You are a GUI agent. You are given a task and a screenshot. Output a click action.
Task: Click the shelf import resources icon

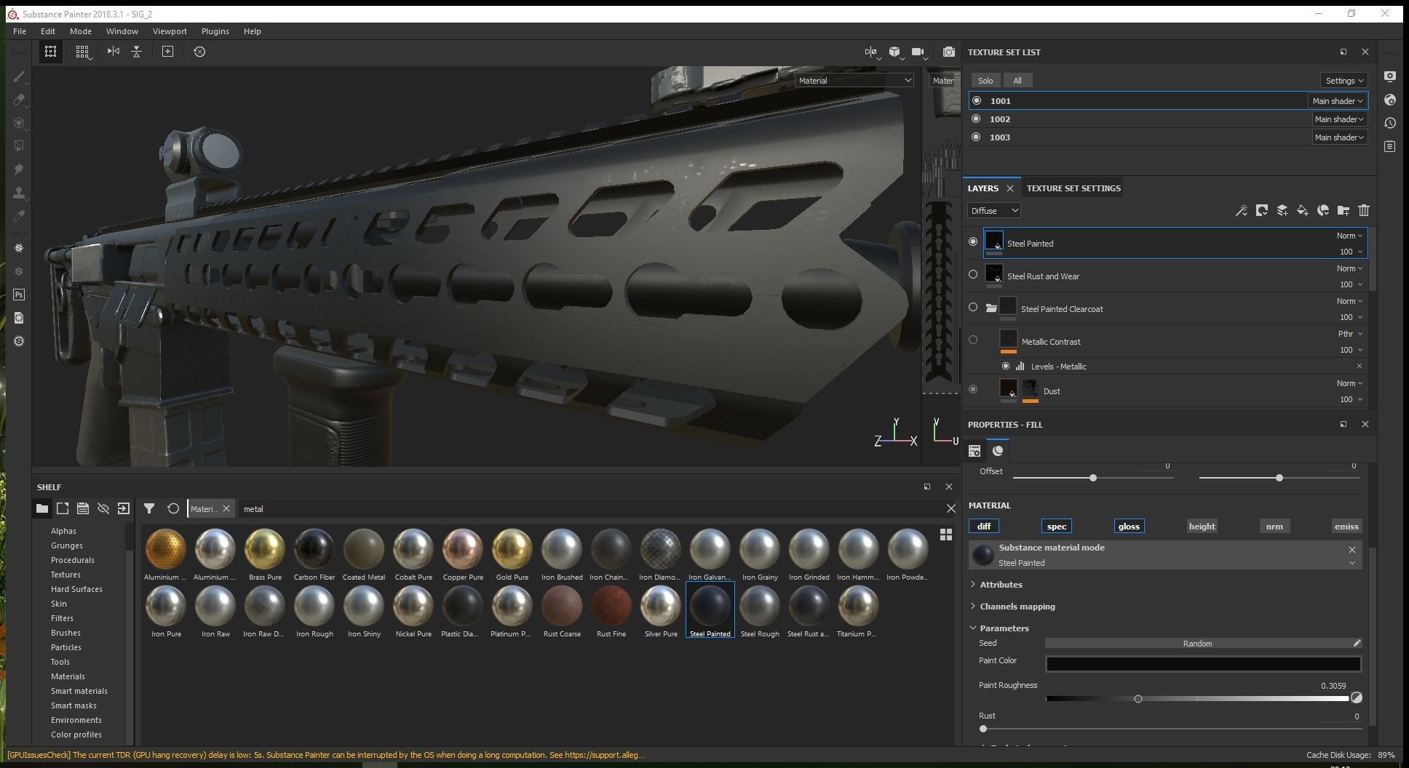(124, 508)
